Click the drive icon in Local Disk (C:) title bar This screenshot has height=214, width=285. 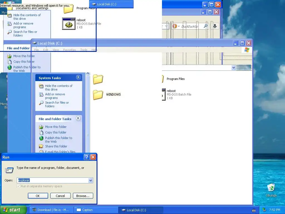pyautogui.click(x=34, y=43)
